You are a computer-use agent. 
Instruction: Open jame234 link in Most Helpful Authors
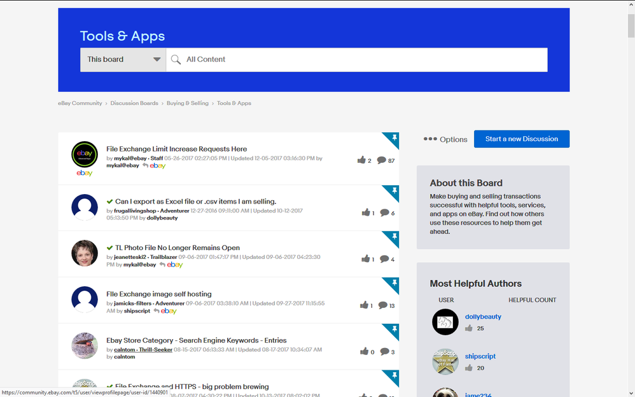pyautogui.click(x=478, y=394)
